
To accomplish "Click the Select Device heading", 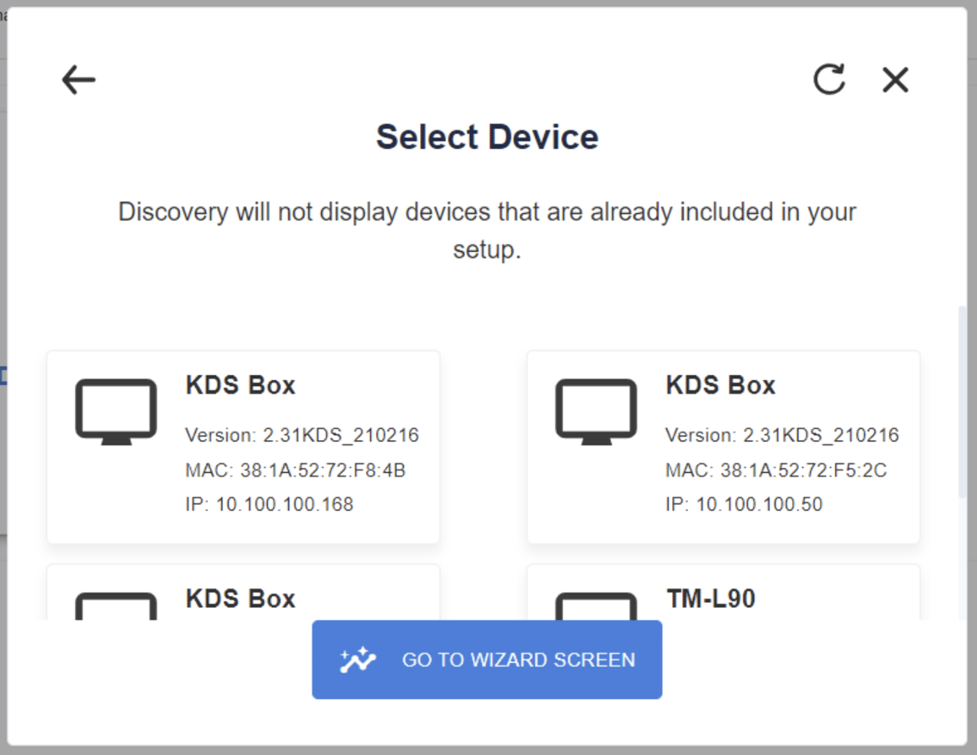I will pyautogui.click(x=487, y=138).
